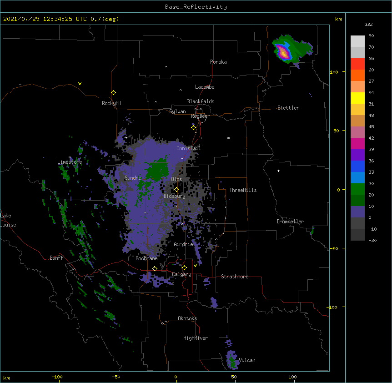The width and height of the screenshot is (392, 383).
Task: Select the dark gray -10 dBZ legend swatch
Action: [357, 235]
